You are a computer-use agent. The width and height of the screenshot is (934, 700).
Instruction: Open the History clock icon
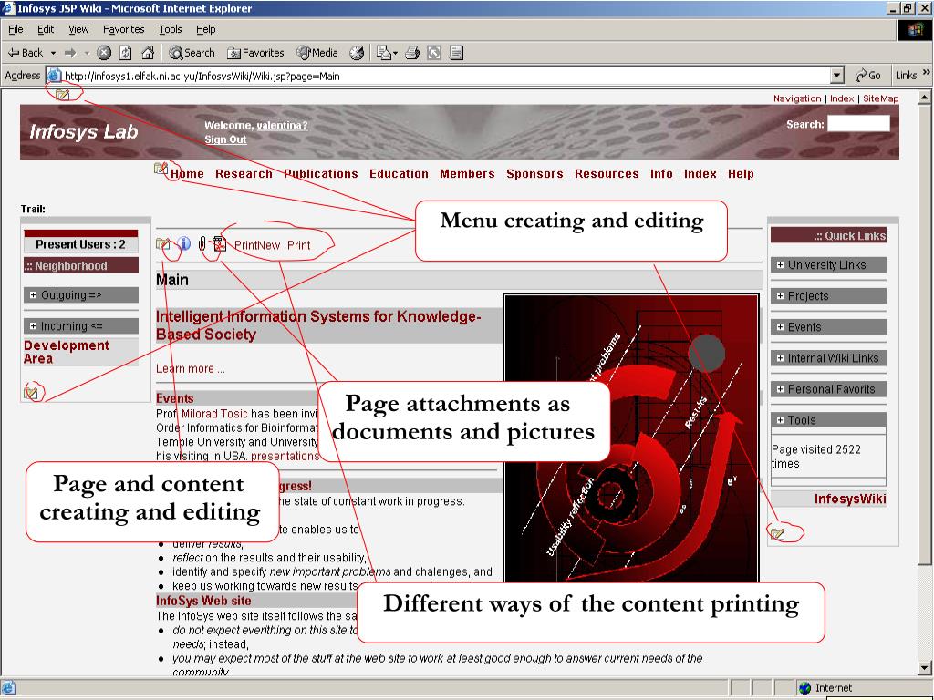(357, 53)
